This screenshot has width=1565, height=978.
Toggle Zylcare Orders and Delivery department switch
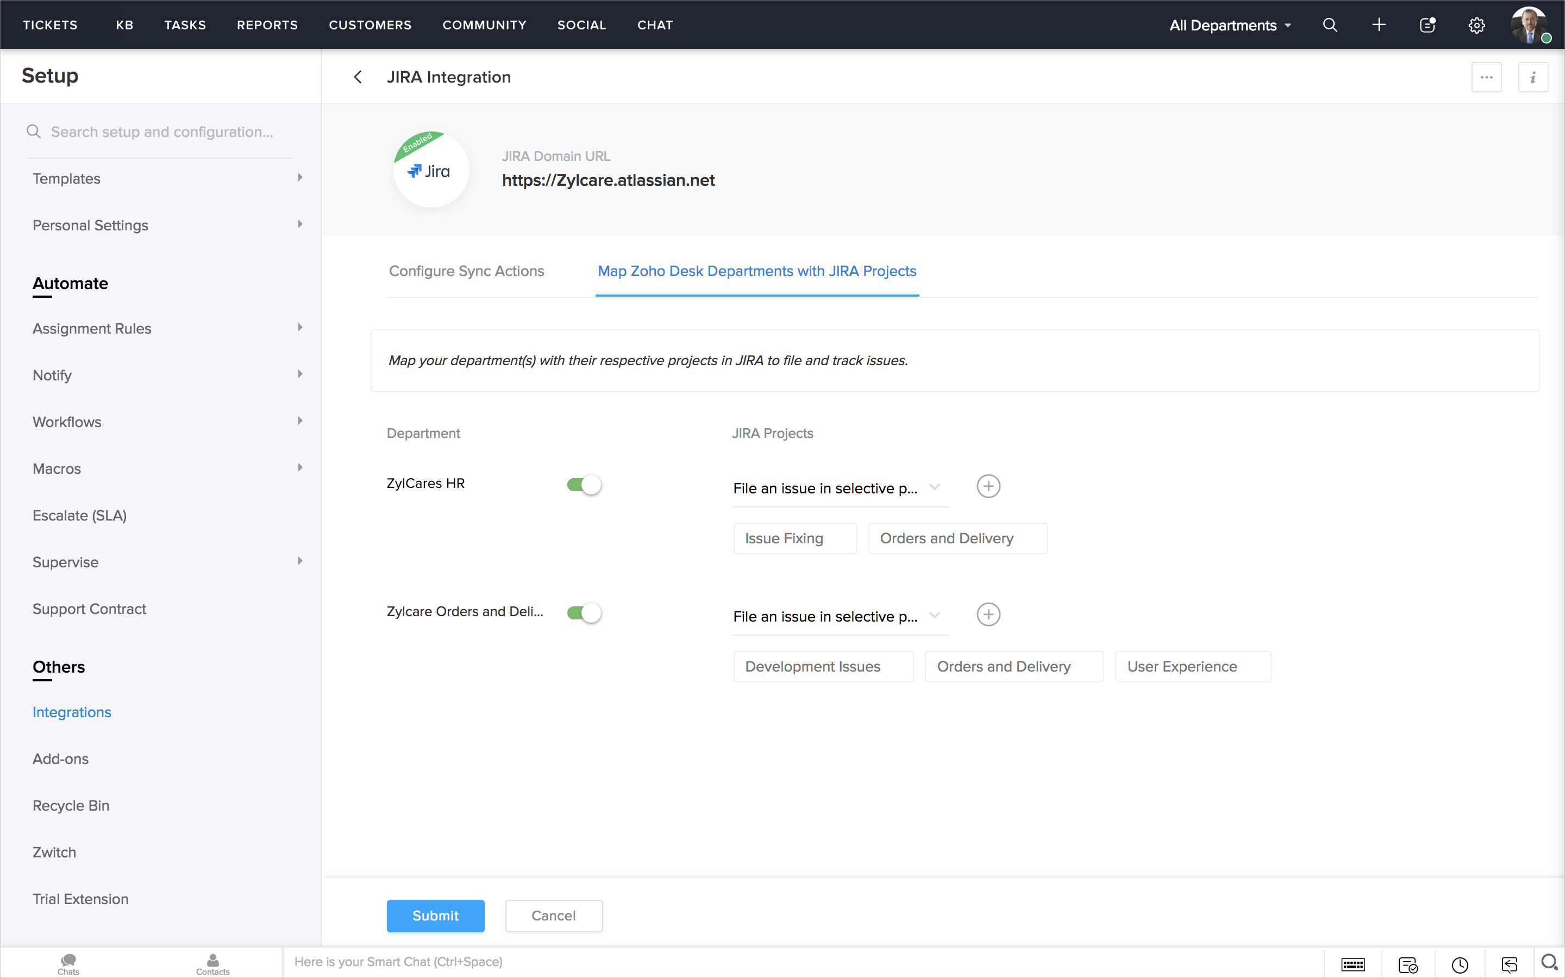(584, 612)
